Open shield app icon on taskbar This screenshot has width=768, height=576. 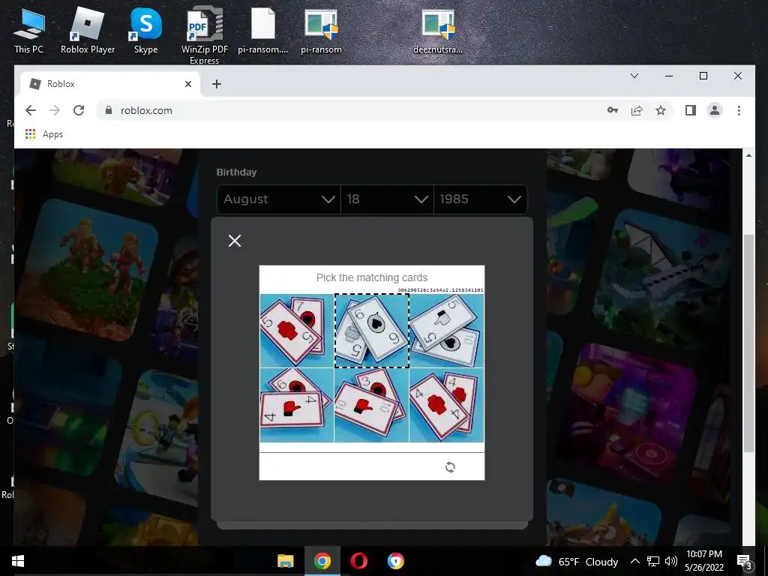point(396,561)
